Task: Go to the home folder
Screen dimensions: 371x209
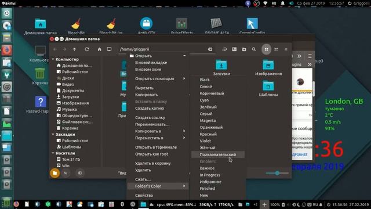Action: pyautogui.click(x=99, y=49)
